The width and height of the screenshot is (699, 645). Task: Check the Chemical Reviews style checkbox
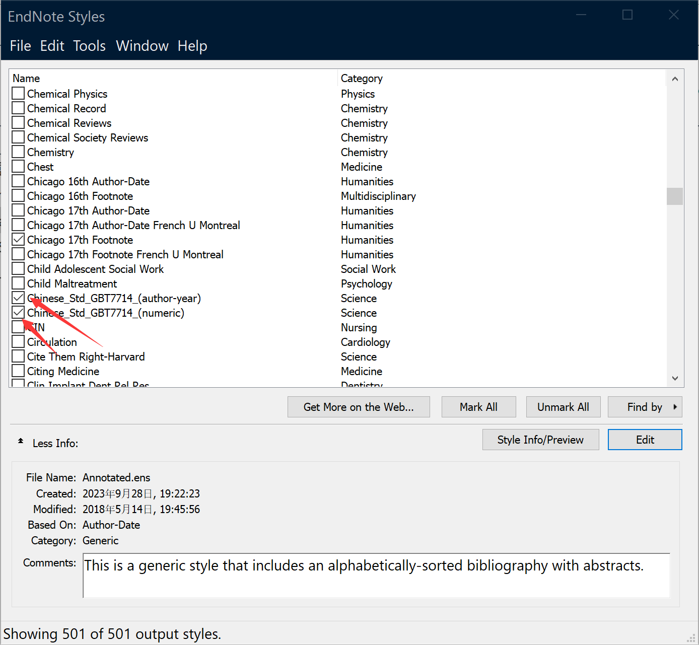coord(18,123)
